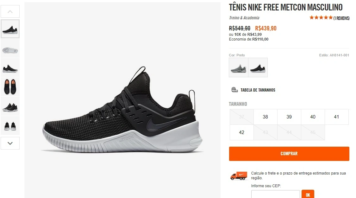Choose the gray colorway thumbnail
The width and height of the screenshot is (356, 198).
click(238, 67)
